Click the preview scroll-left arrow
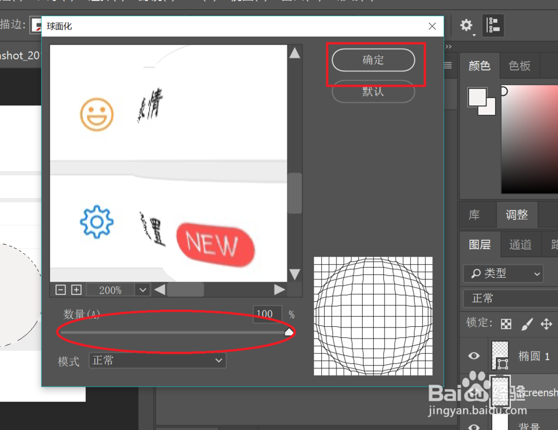 160,289
